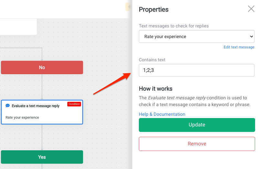Screen dimensions: 258x169
Task: Focus the Contains text input field
Action: (x=197, y=70)
